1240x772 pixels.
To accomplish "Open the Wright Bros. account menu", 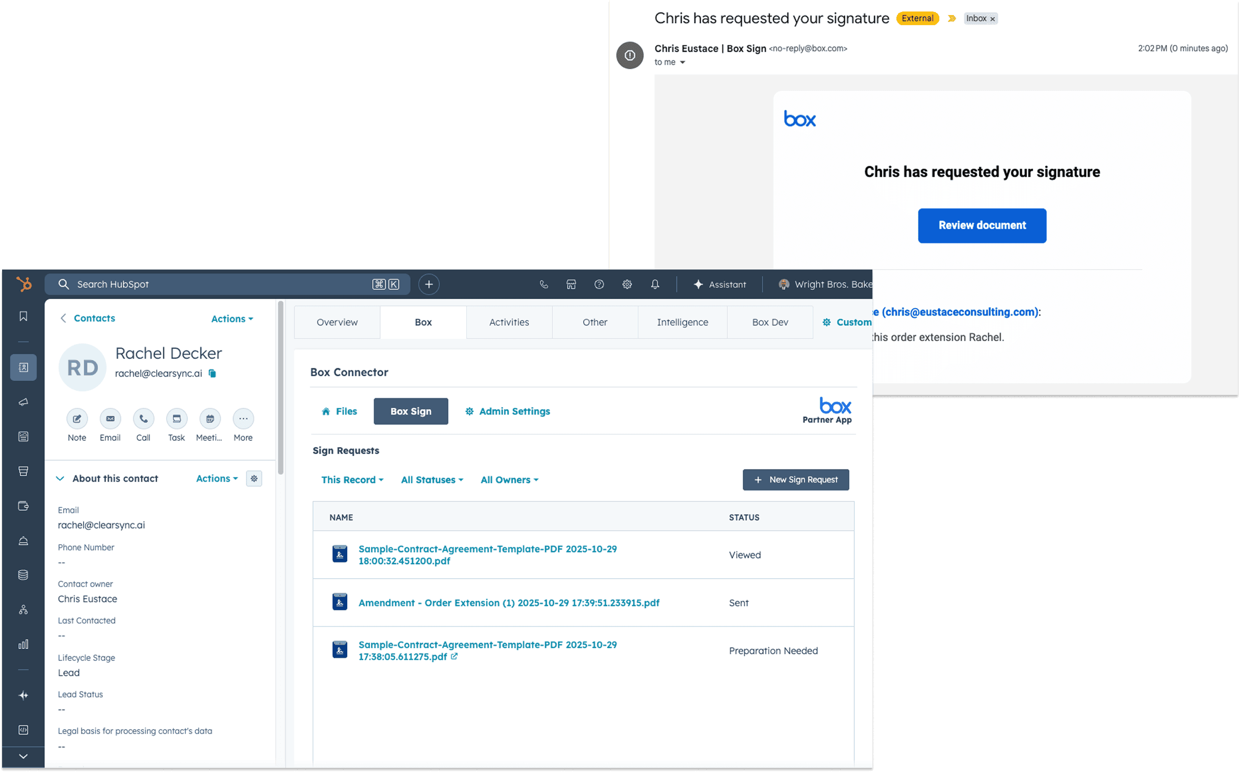I will 825,284.
